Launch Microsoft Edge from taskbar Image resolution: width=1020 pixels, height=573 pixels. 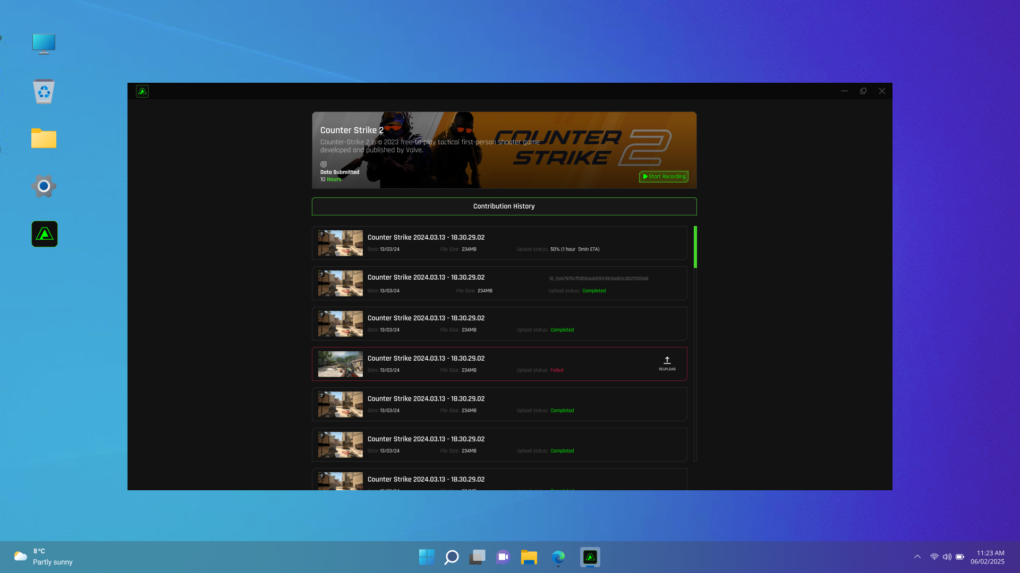click(x=558, y=557)
